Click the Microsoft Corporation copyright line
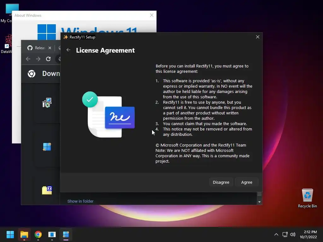 pos(201,145)
